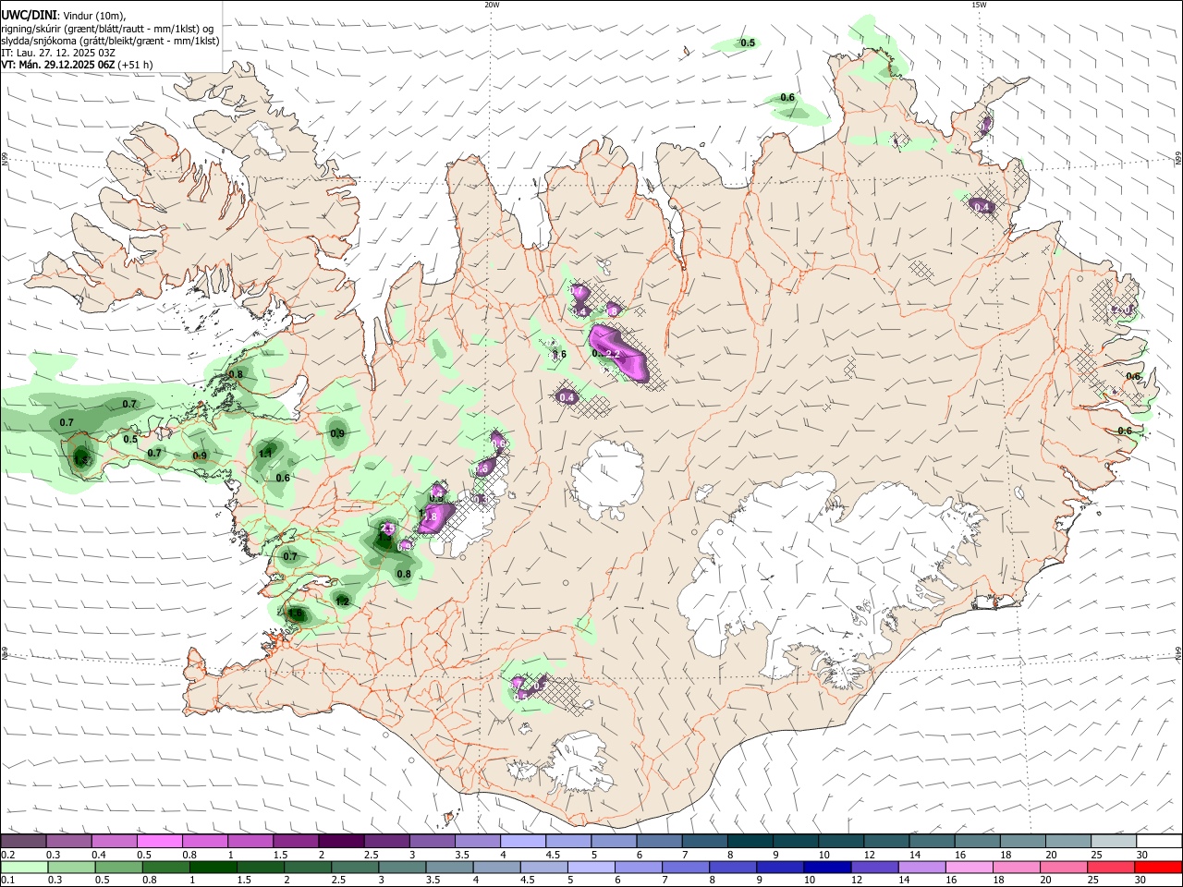Viewport: 1183px width, 887px height.
Task: Click the UWC/DINI title in the header box
Action: [28, 16]
